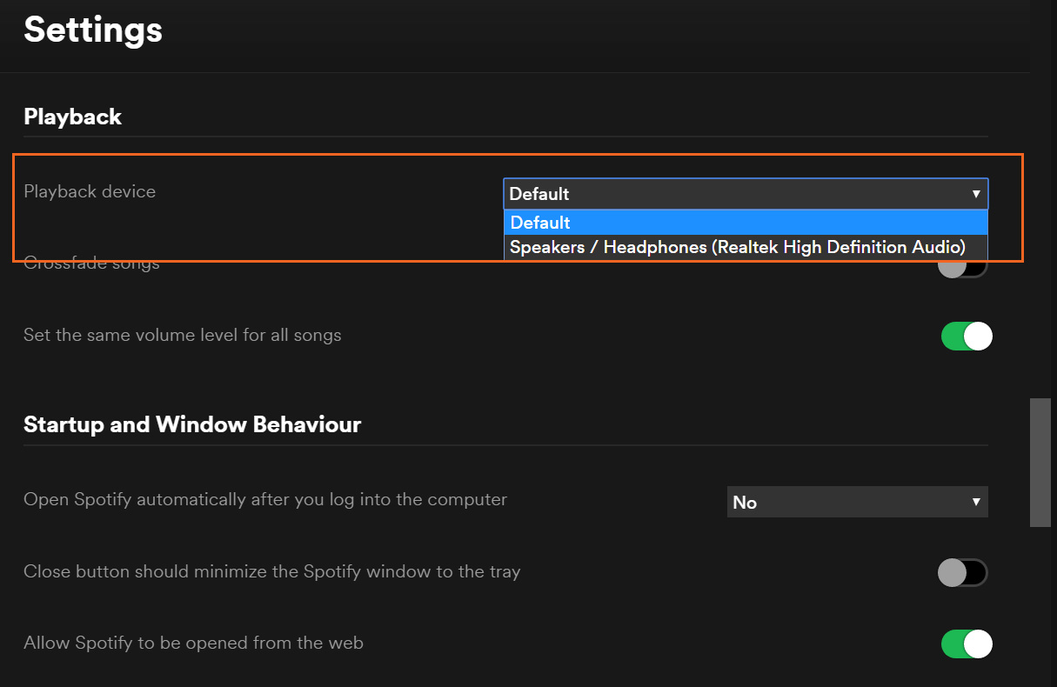Click the Playback section heading
The image size is (1057, 687).
73,117
